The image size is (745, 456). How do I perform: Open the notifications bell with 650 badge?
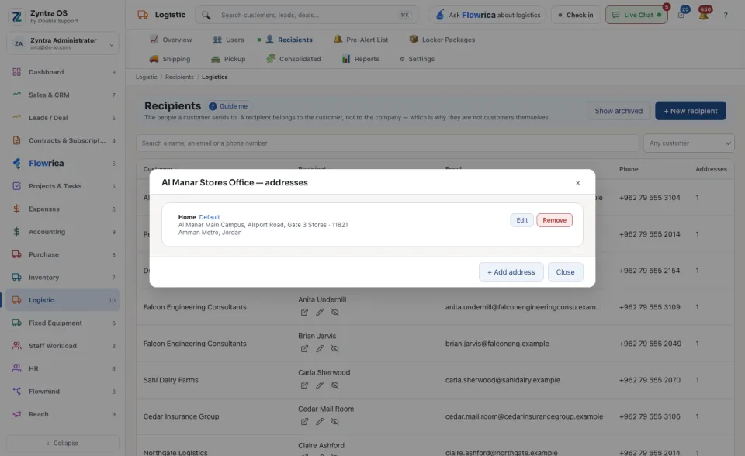coord(704,15)
